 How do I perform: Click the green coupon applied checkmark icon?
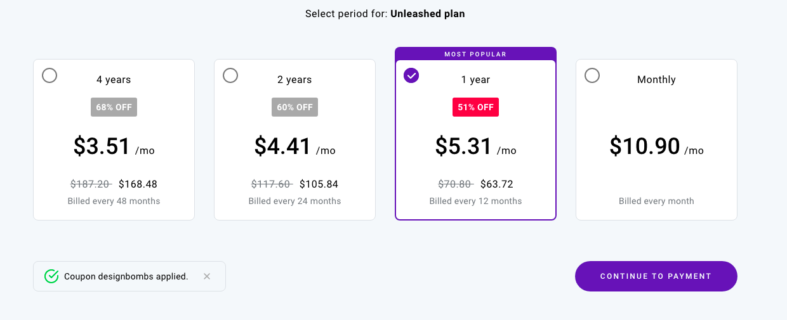pyautogui.click(x=51, y=276)
